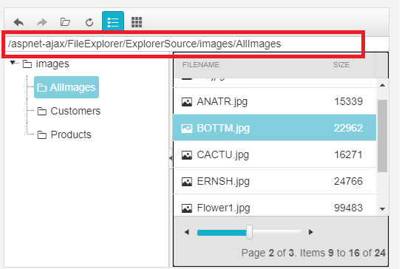Click the pager slider handle

pyautogui.click(x=249, y=232)
